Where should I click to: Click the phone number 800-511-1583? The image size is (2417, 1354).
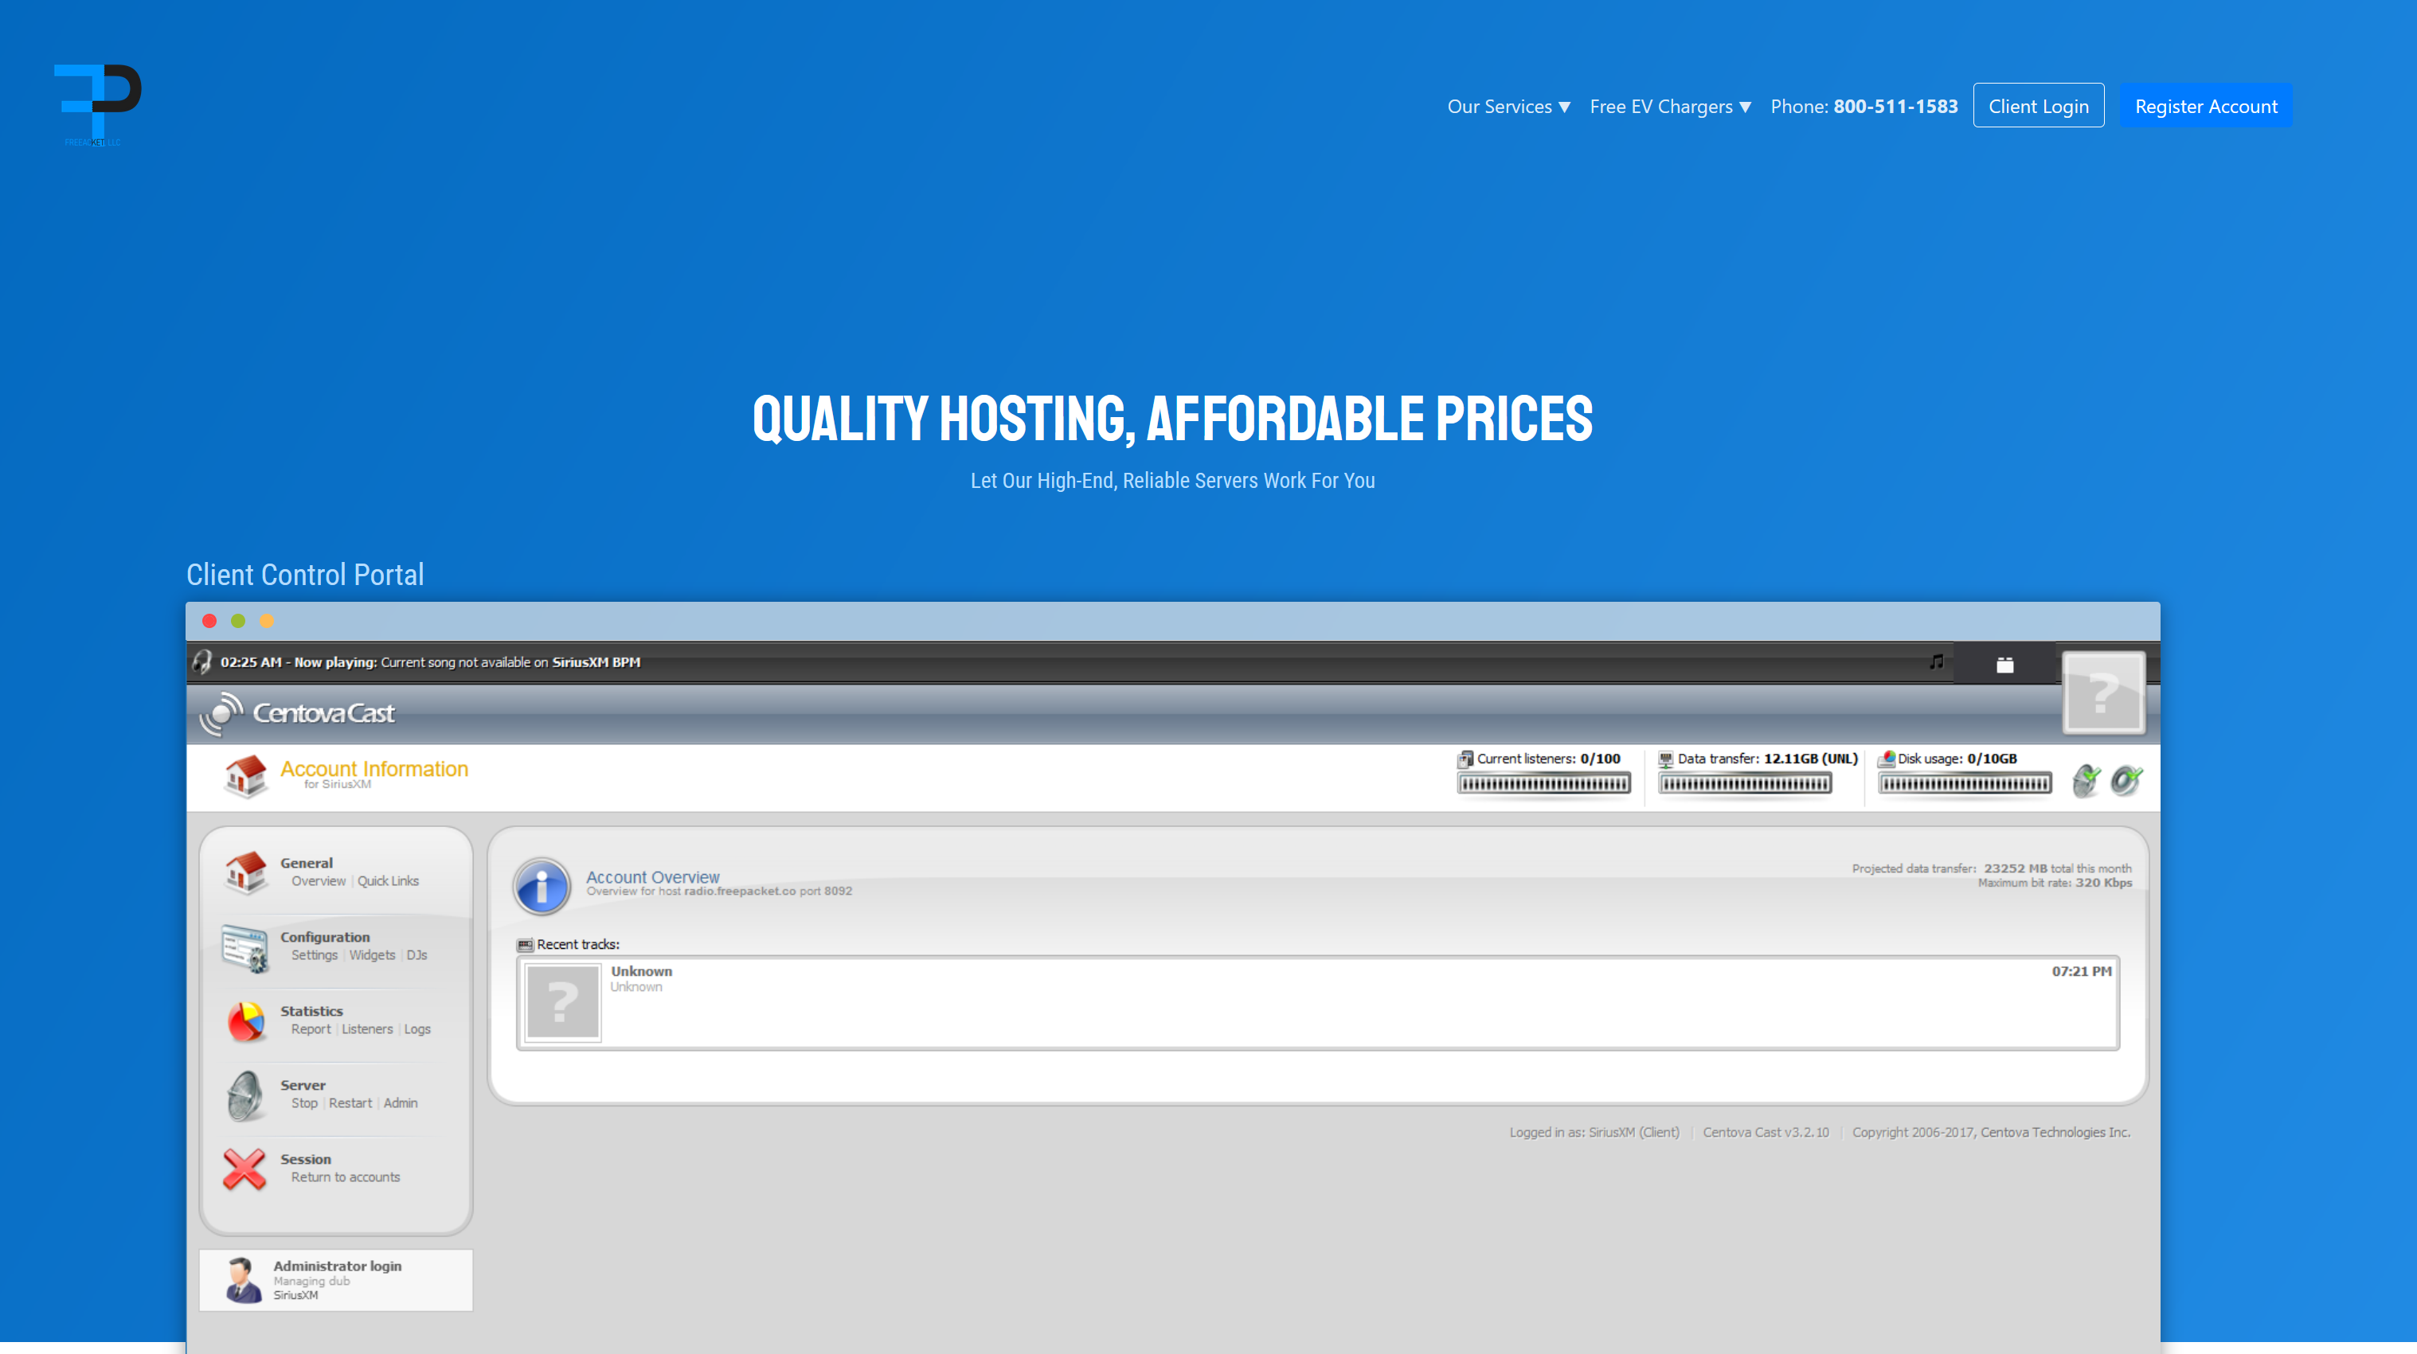[1895, 106]
